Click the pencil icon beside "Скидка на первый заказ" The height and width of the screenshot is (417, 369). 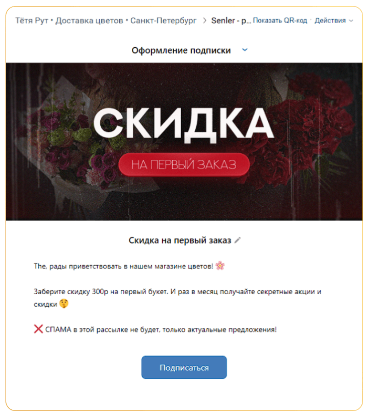coord(238,240)
